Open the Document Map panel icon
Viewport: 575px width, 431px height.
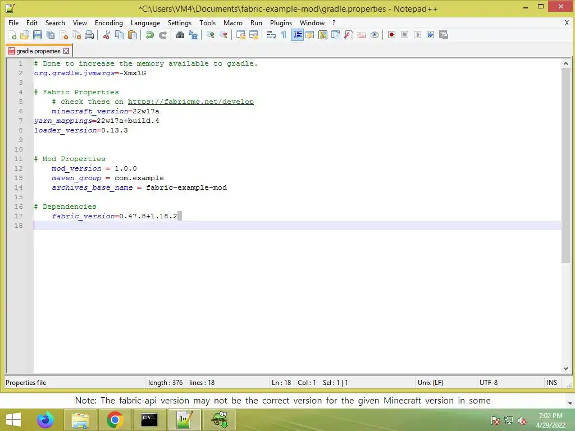(x=323, y=35)
